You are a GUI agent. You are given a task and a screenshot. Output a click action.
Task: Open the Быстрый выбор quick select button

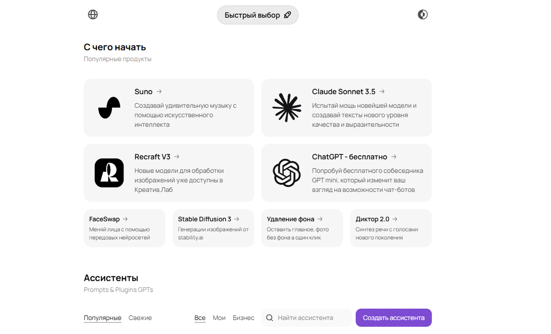tap(258, 15)
